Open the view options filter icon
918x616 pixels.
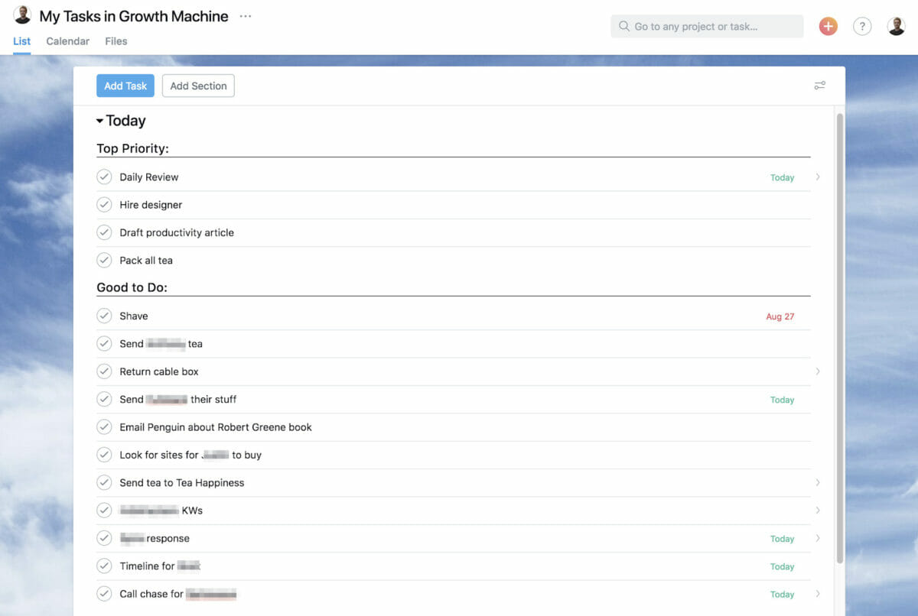[x=819, y=86]
